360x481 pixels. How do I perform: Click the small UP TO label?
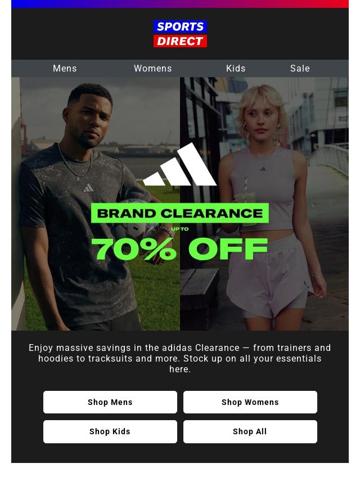(180, 229)
